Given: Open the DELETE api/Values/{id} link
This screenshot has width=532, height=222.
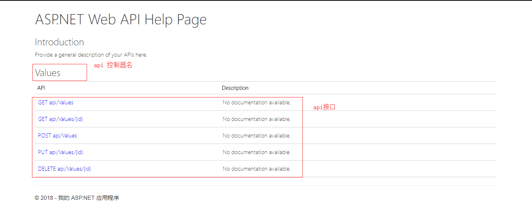Looking at the screenshot, I should click(64, 169).
